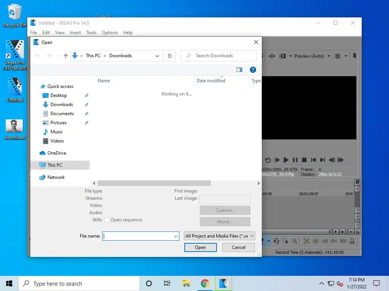The width and height of the screenshot is (389, 291).
Task: Open the Insert menu in VEGAS Pro
Action: tap(75, 33)
